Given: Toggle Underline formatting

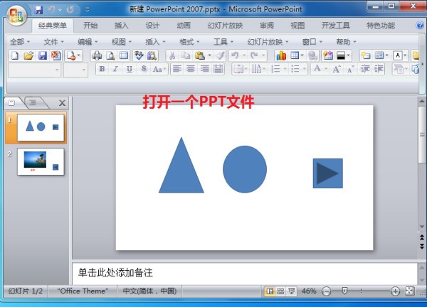Looking at the screenshot, I should [129, 69].
